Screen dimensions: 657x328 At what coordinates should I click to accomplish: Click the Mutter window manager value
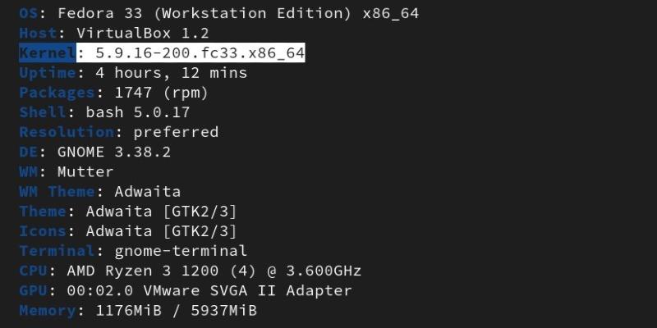tap(85, 171)
